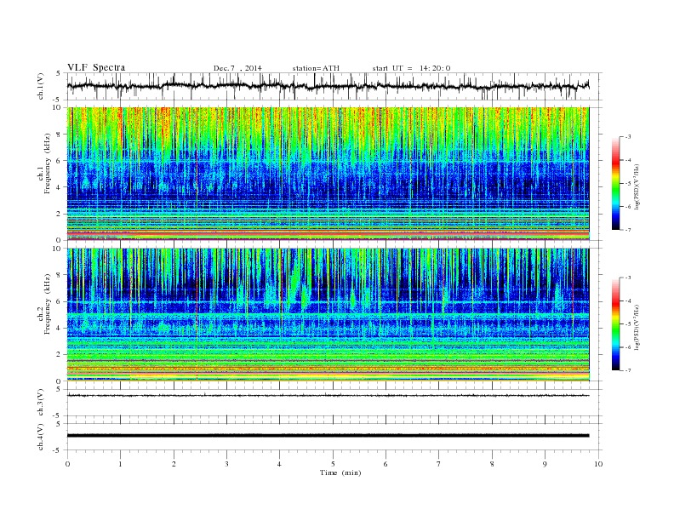This screenshot has height=521, width=674.
Task: Select the ch.2 "Frequency (kHz)" axis label
Action: (x=47, y=304)
